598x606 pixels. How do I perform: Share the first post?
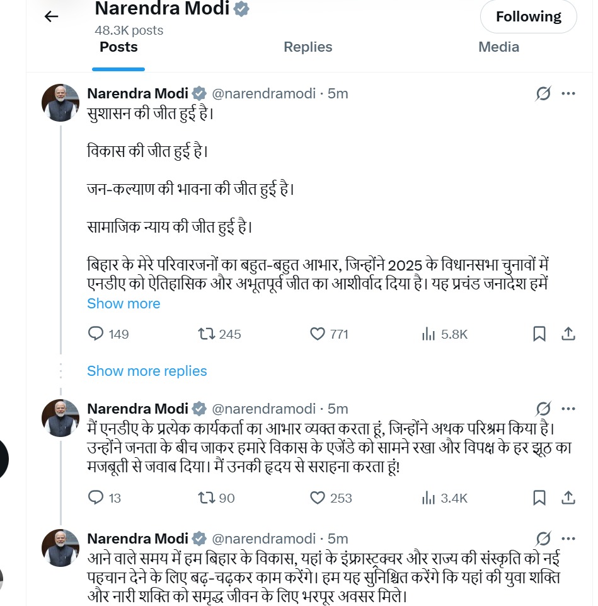(568, 334)
